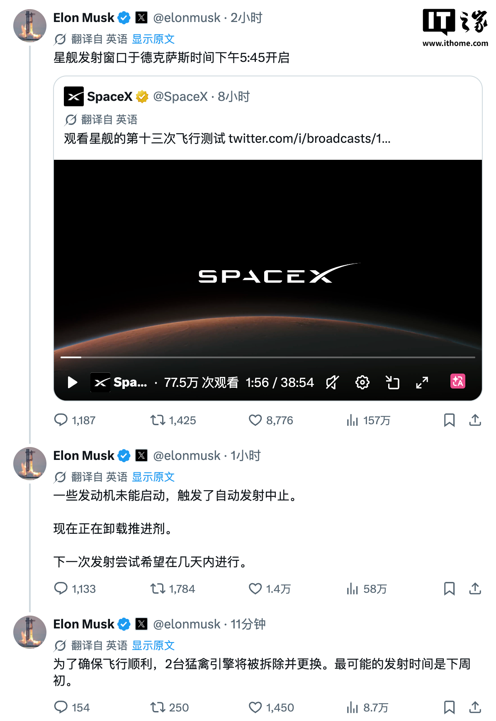Reply to the last tweet with 154 replies
The image size is (496, 721).
(x=72, y=707)
